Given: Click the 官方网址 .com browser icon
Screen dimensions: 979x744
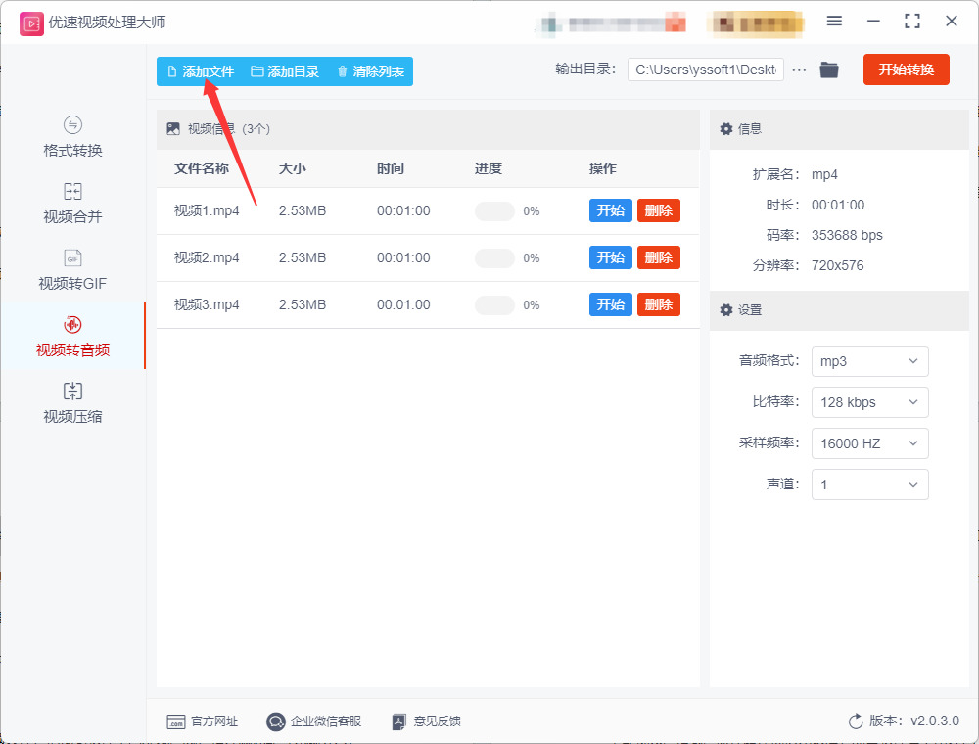Looking at the screenshot, I should point(176,722).
